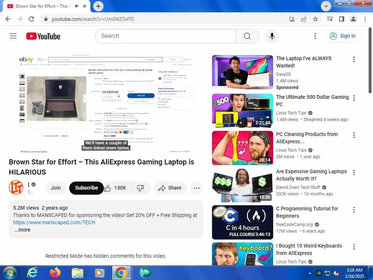Open the manscaped.com/TECH link
Image resolution: width=373 pixels, height=280 pixels.
point(54,222)
